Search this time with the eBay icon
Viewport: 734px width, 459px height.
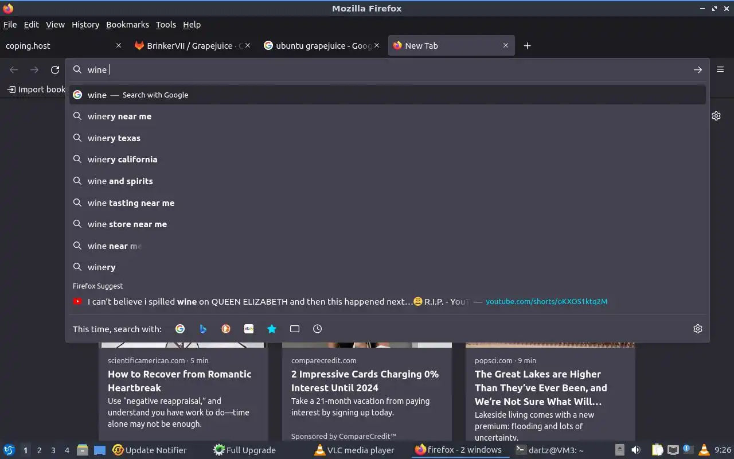(249, 329)
